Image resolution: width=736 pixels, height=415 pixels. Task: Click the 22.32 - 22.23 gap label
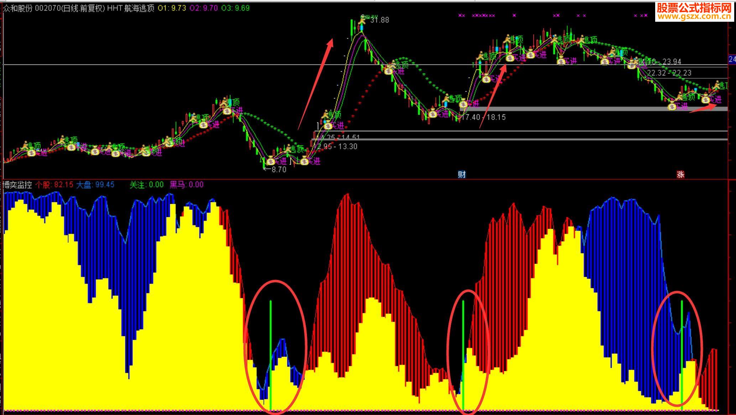click(669, 73)
